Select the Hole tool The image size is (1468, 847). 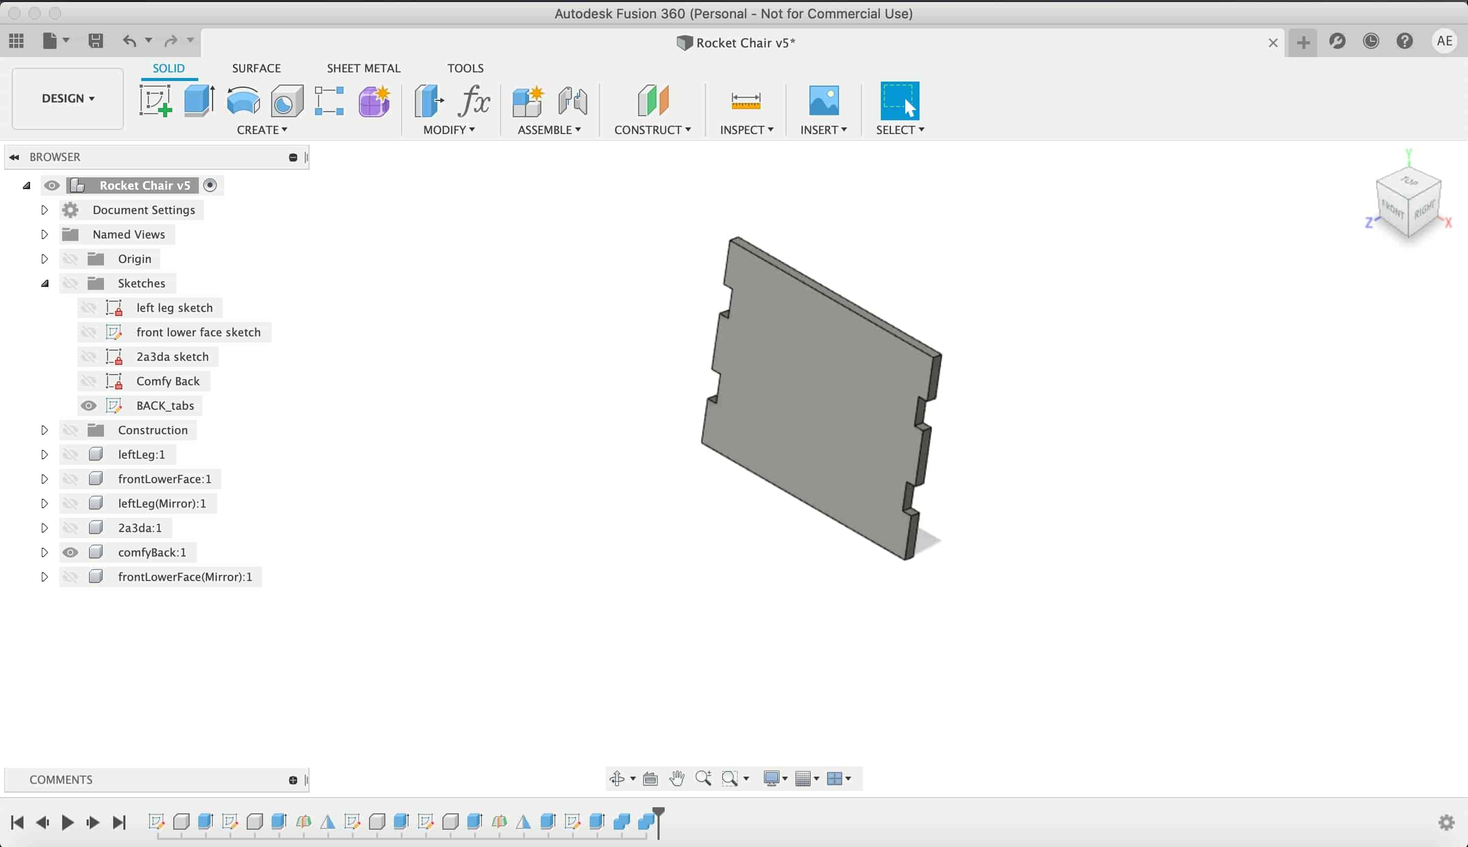pyautogui.click(x=287, y=100)
